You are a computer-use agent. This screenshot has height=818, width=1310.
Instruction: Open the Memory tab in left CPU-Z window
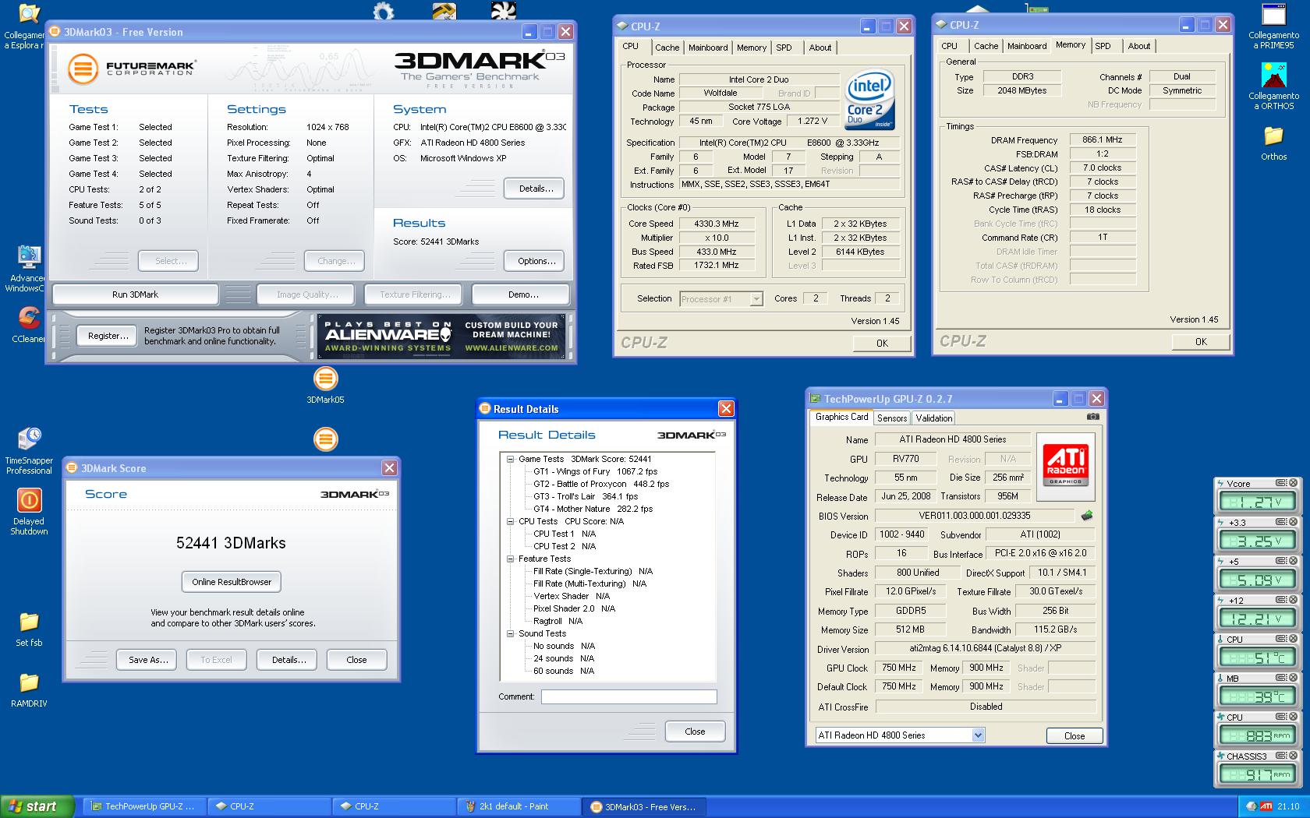[751, 48]
